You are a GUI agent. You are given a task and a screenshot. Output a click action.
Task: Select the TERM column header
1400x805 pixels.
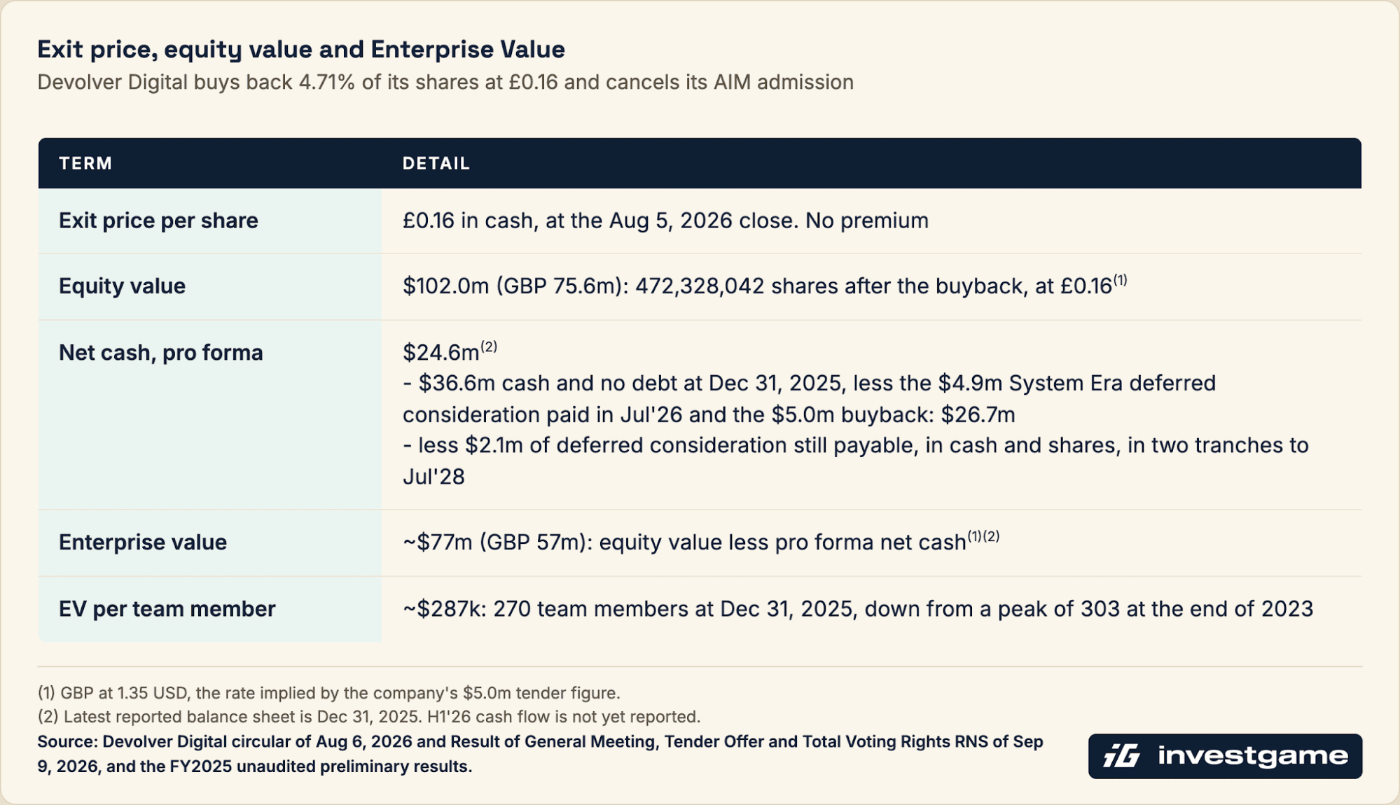pos(85,163)
